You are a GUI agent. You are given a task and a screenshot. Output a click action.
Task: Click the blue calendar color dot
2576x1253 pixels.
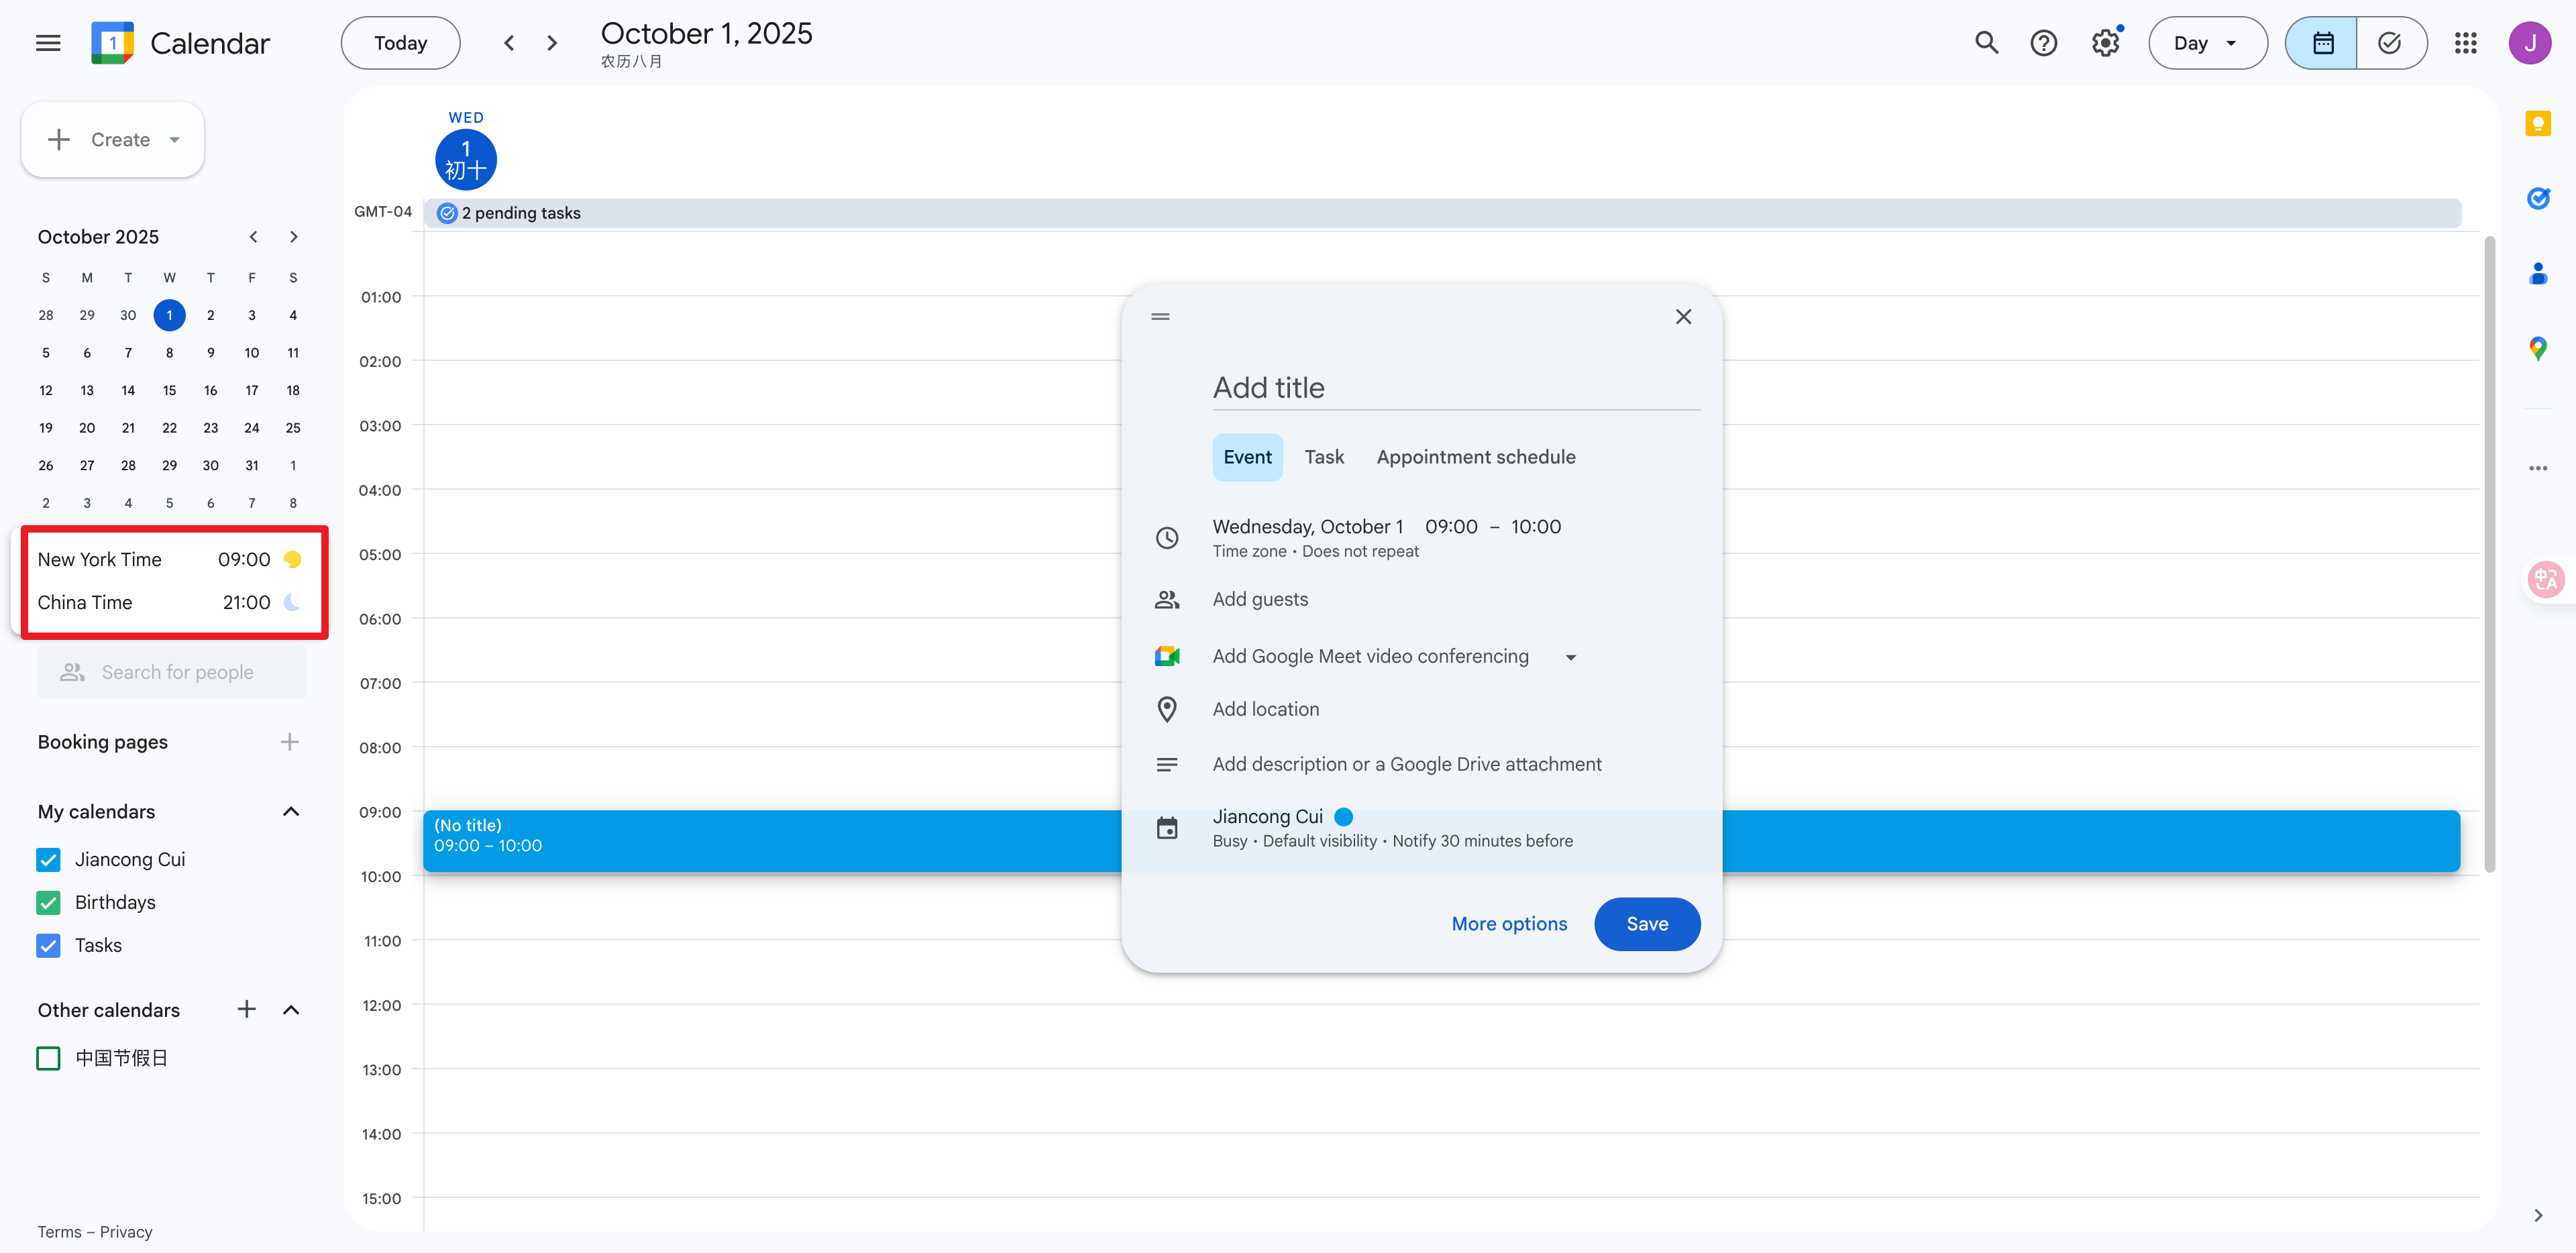pyautogui.click(x=1343, y=817)
